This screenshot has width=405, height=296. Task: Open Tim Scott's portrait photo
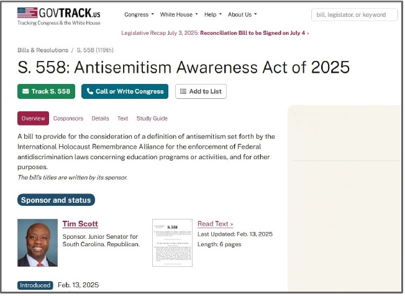(37, 243)
